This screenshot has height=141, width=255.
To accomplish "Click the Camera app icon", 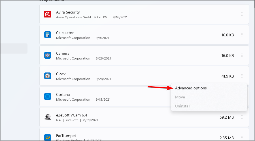I will click(48, 55).
